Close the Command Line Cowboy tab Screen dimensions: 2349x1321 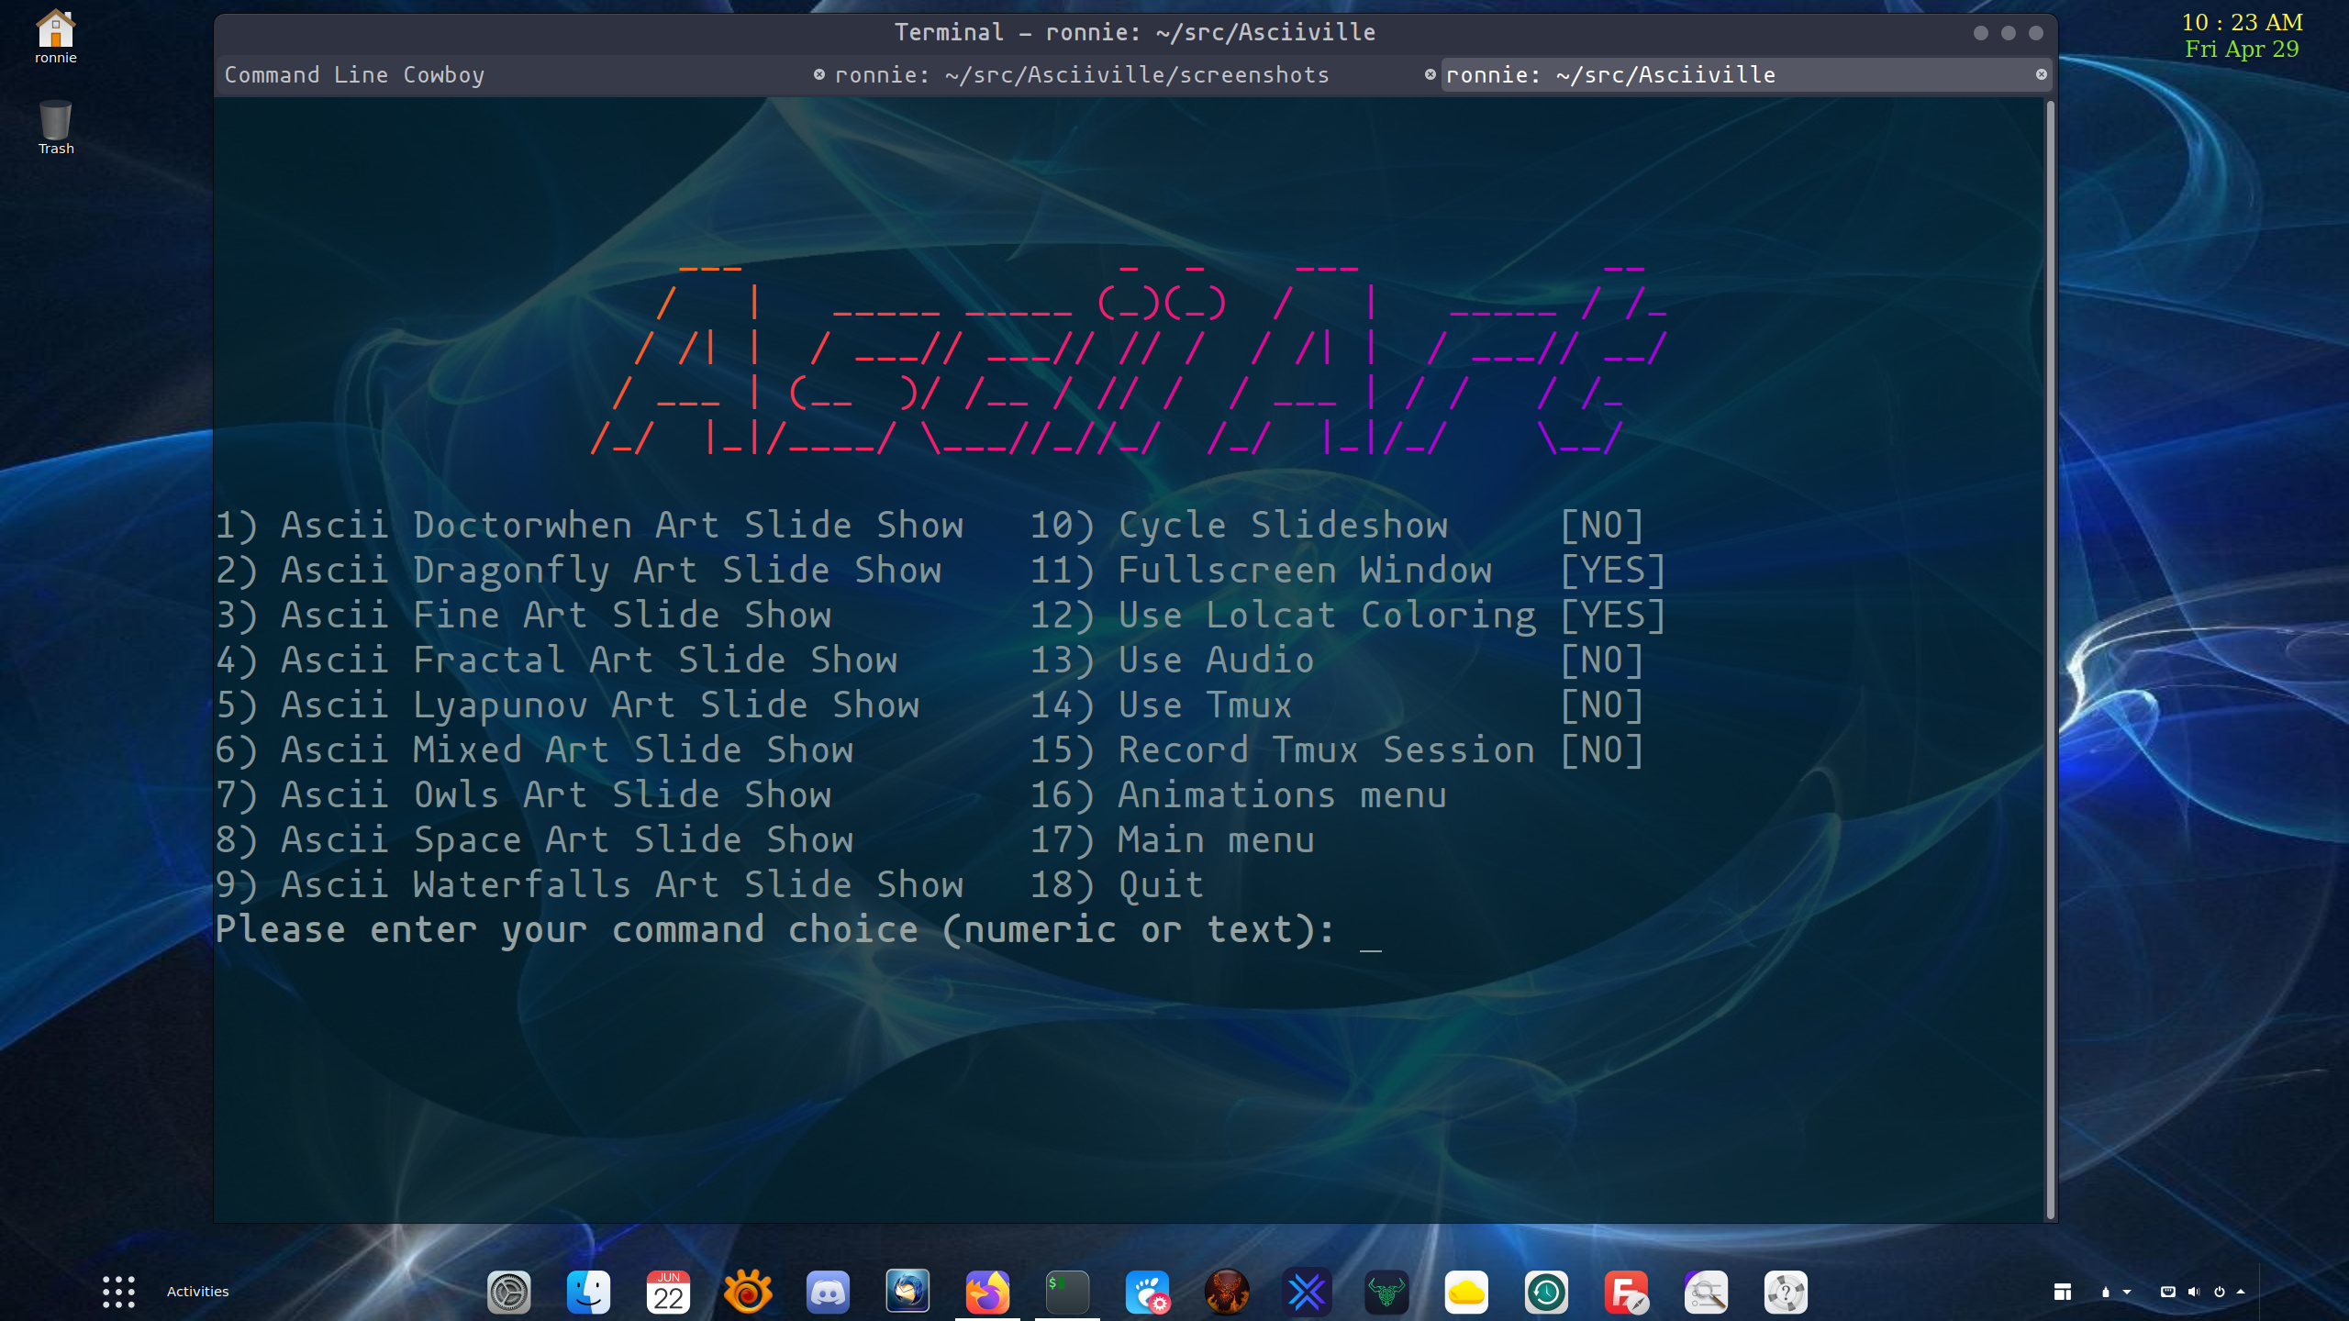click(x=818, y=74)
